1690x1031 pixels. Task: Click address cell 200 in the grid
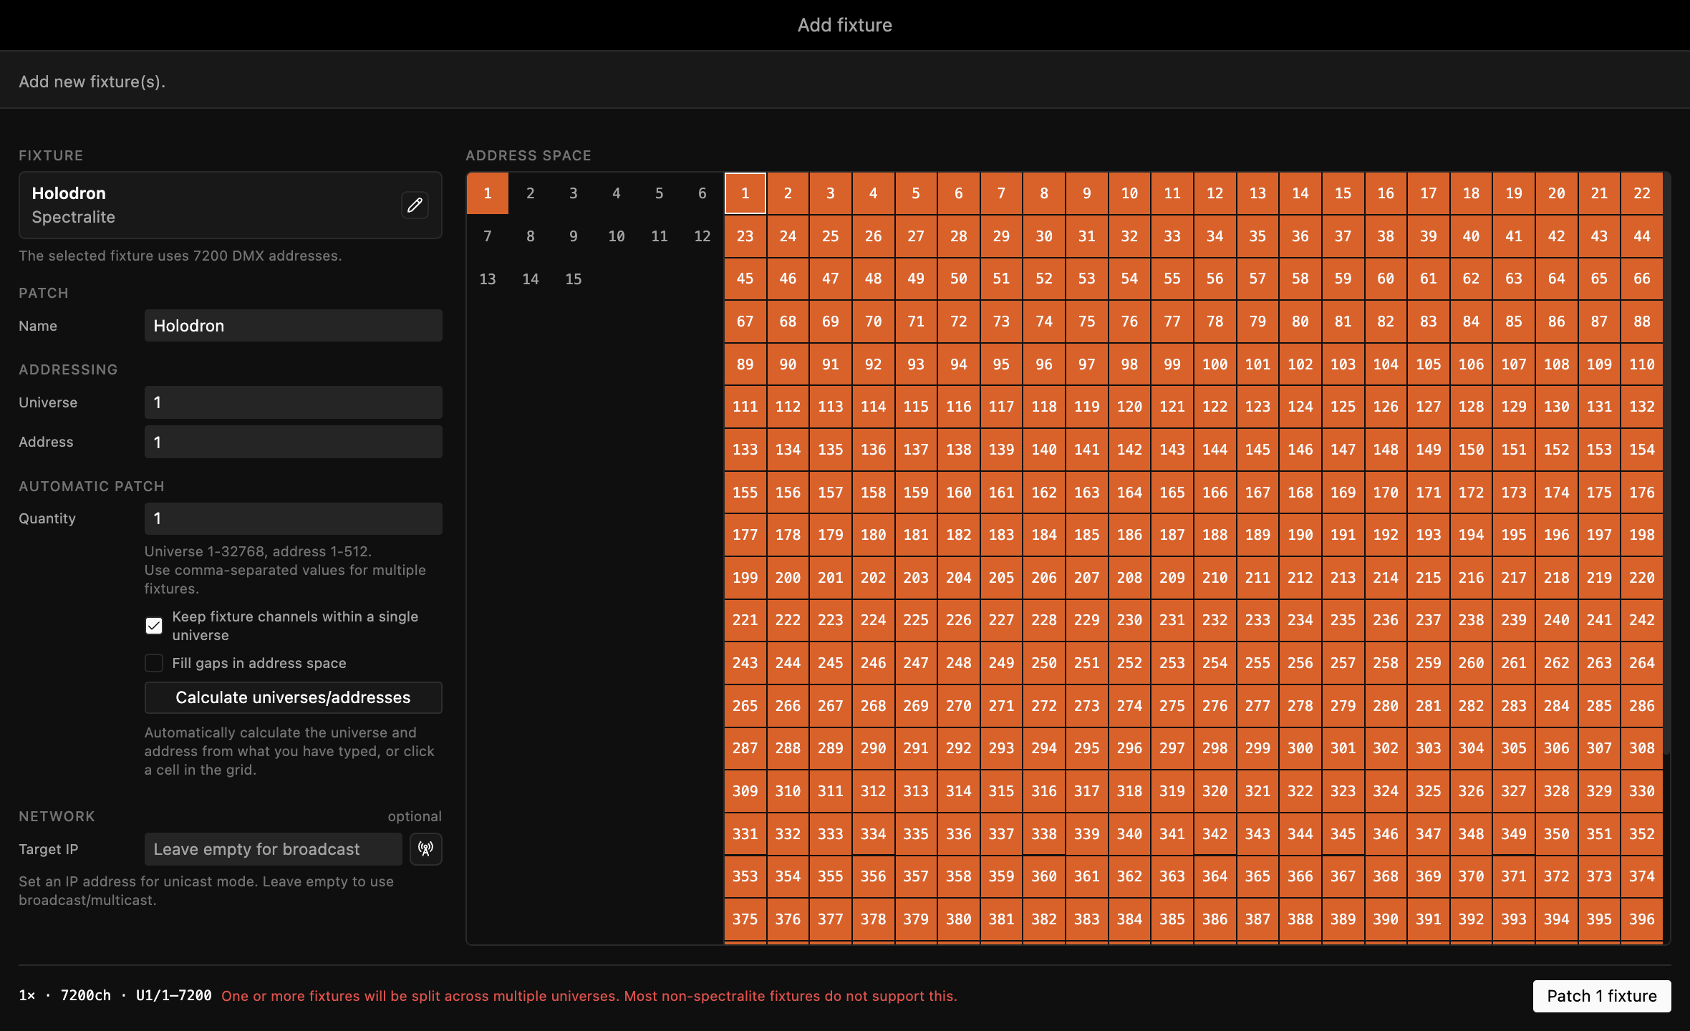coord(788,578)
